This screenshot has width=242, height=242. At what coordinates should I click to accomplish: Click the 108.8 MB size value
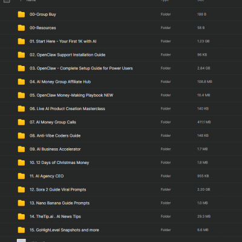pyautogui.click(x=204, y=82)
